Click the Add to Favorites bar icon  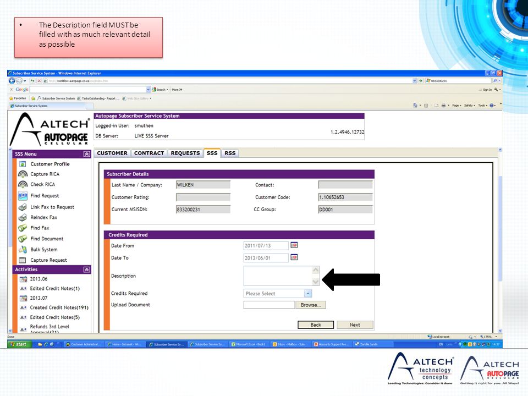[x=33, y=98]
